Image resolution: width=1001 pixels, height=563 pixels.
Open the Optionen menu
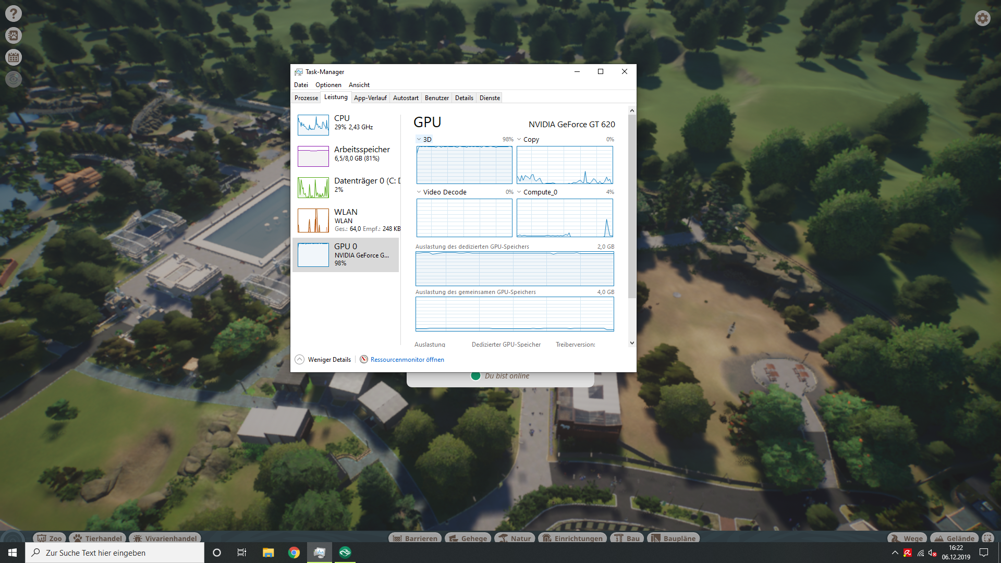click(328, 85)
